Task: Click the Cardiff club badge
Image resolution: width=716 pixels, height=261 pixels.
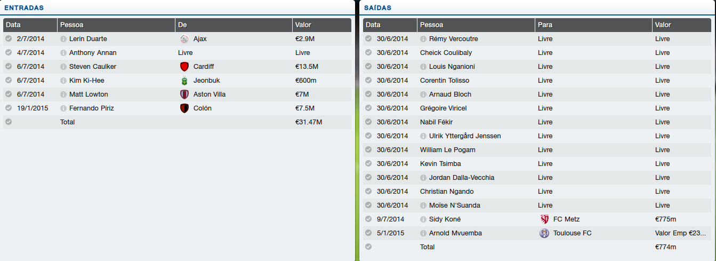Action: coord(184,67)
